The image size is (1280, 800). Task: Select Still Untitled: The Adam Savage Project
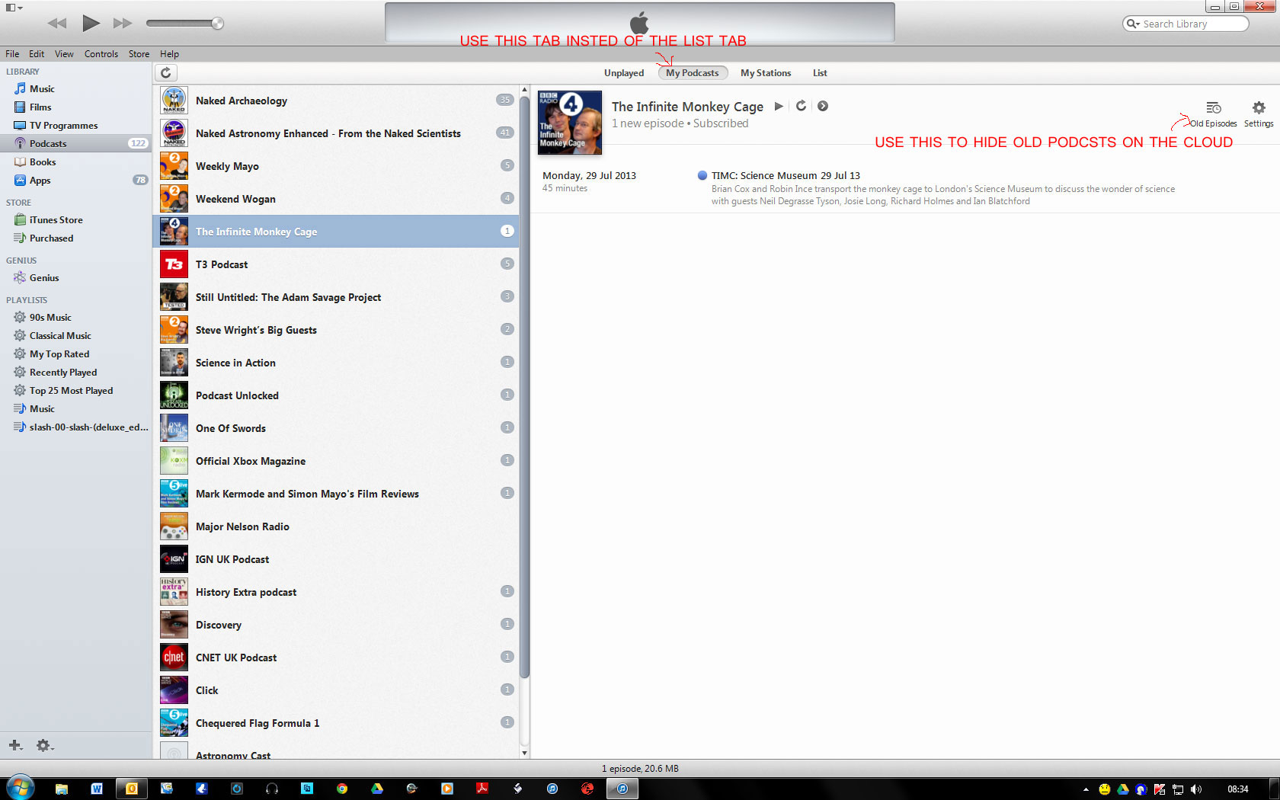[x=336, y=297]
